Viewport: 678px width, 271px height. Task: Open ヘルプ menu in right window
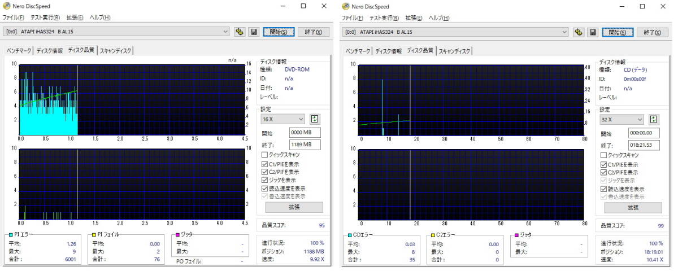[438, 18]
